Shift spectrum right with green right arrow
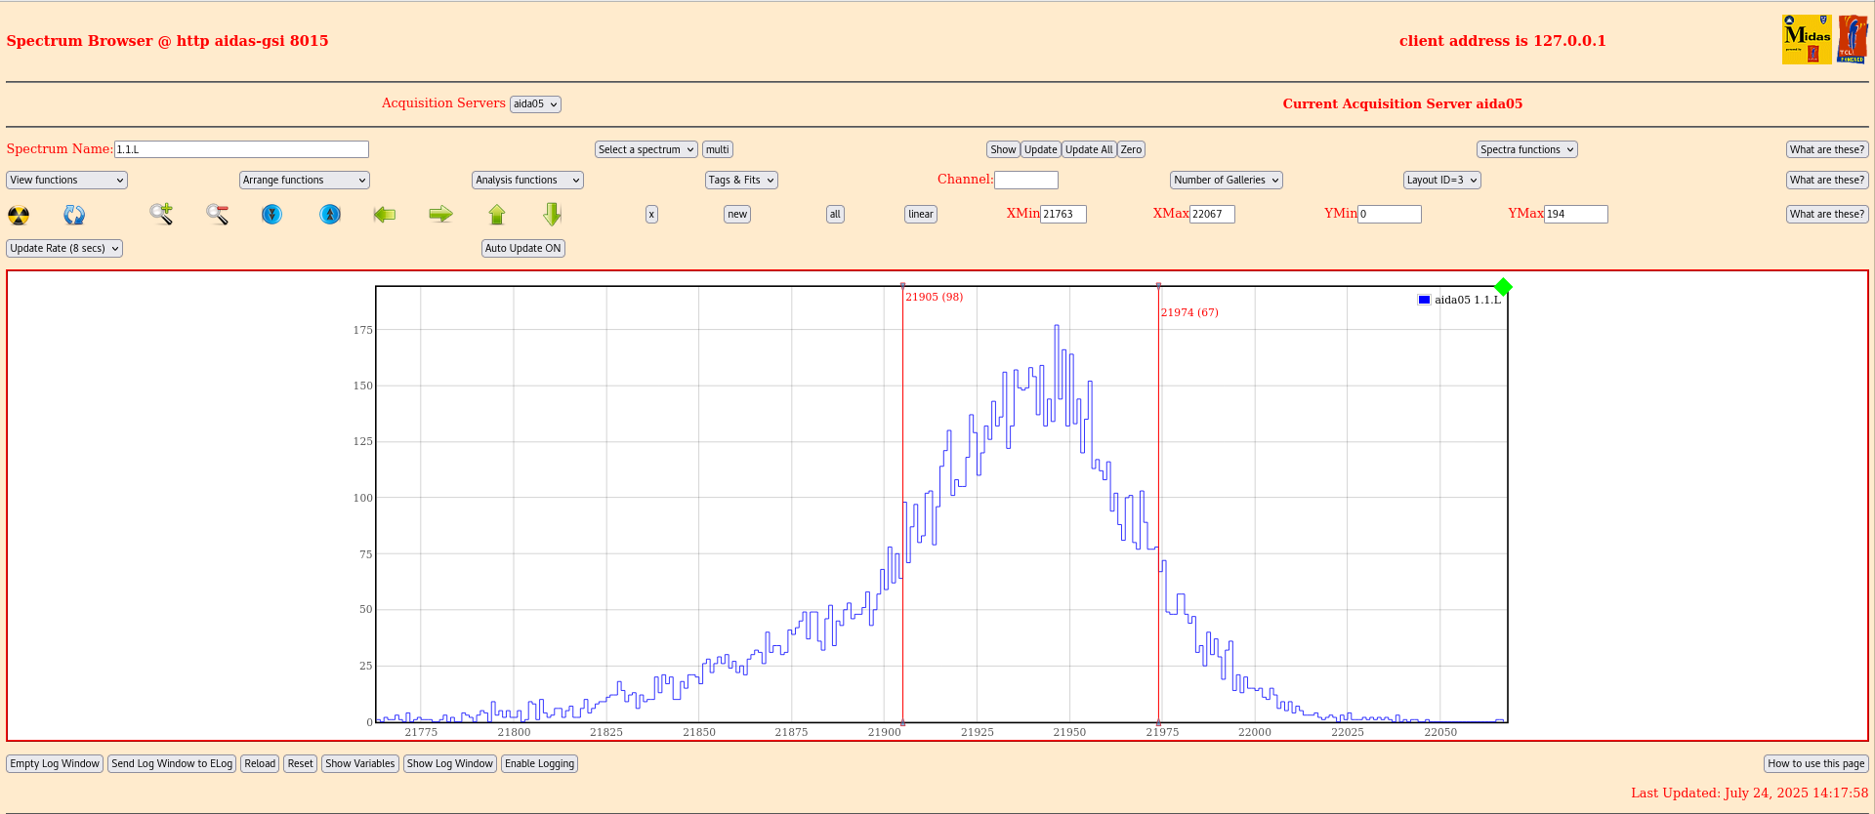Viewport: 1875px width, 814px height. [440, 214]
